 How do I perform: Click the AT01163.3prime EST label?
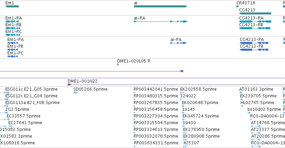coord(256,89)
